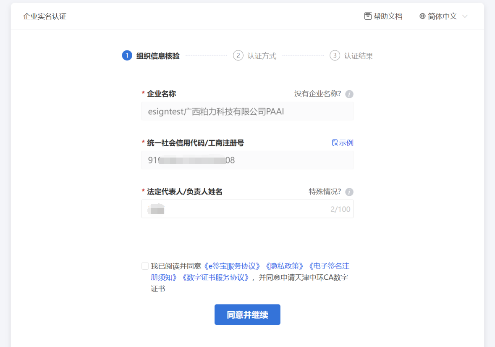
Task: Click step 2 circle icon for 认证方式
Action: pyautogui.click(x=238, y=55)
